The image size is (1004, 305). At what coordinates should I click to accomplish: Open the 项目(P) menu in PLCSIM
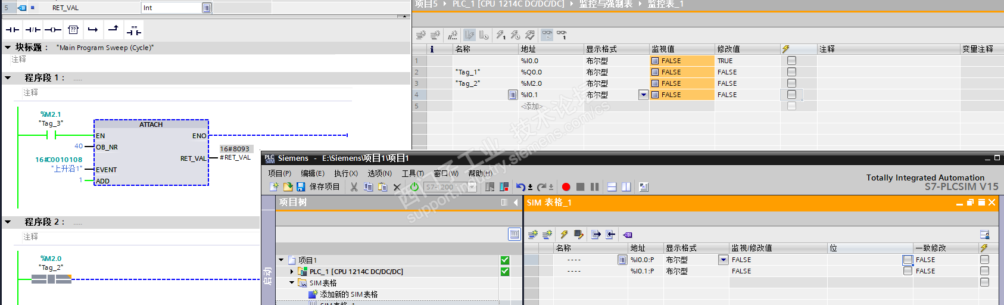coord(279,173)
